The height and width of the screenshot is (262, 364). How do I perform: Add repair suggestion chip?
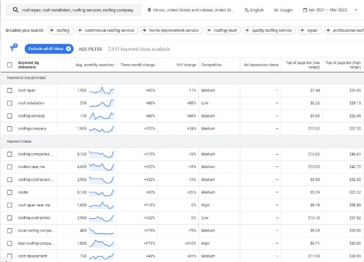click(310, 30)
